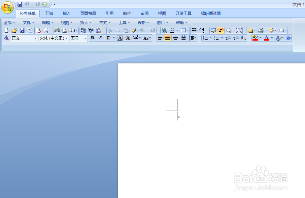This screenshot has height=198, width=305.
Task: Toggle show paragraph marks button
Action: point(220,30)
